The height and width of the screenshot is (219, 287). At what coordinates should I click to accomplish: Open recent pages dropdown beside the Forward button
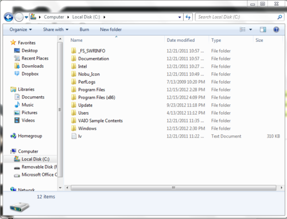point(26,17)
